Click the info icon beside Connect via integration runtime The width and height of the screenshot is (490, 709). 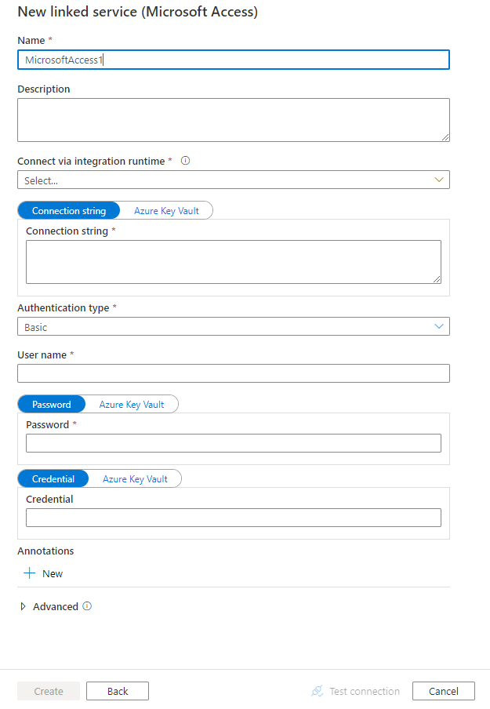pos(184,161)
